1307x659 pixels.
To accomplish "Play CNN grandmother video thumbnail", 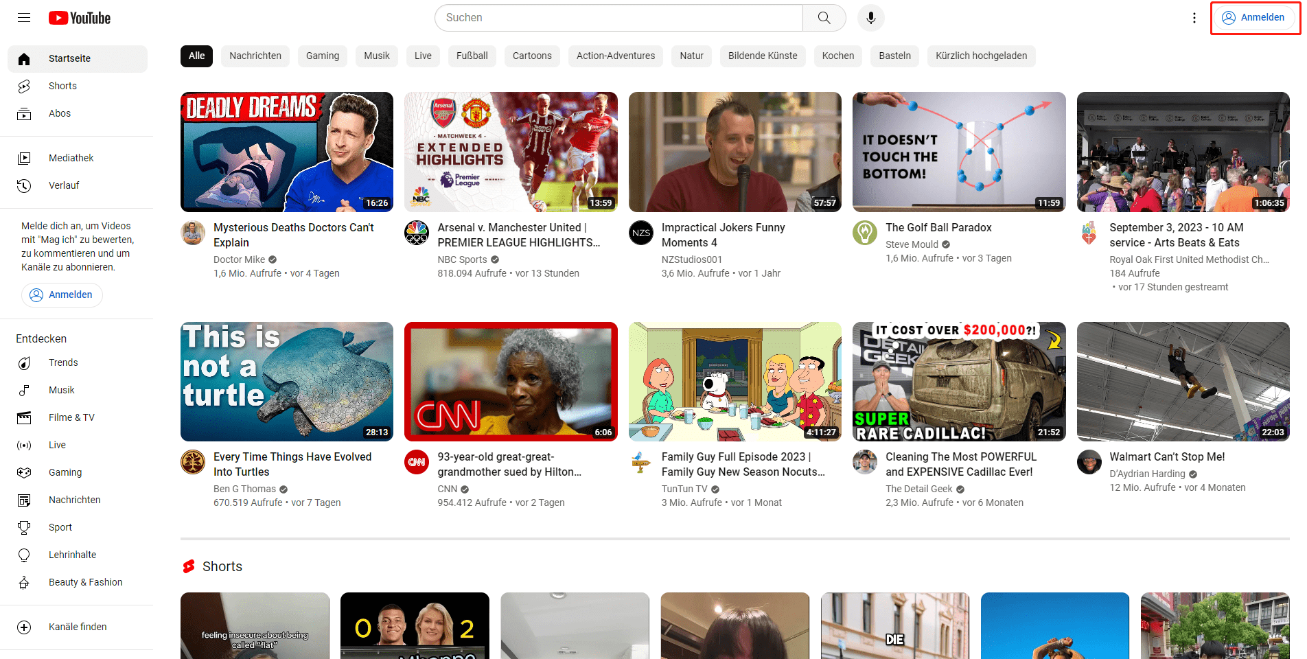I will pos(511,382).
